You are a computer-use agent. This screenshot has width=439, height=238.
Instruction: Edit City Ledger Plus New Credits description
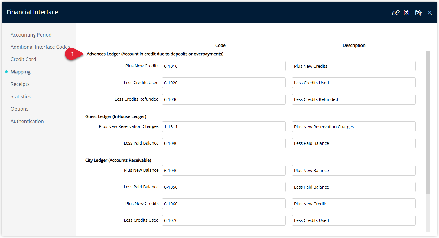pos(354,204)
